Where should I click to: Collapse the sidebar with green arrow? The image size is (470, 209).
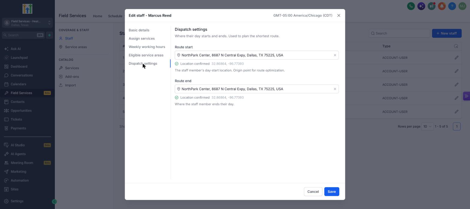point(54,202)
